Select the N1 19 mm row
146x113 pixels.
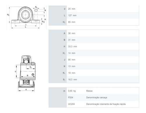[x=94, y=73]
